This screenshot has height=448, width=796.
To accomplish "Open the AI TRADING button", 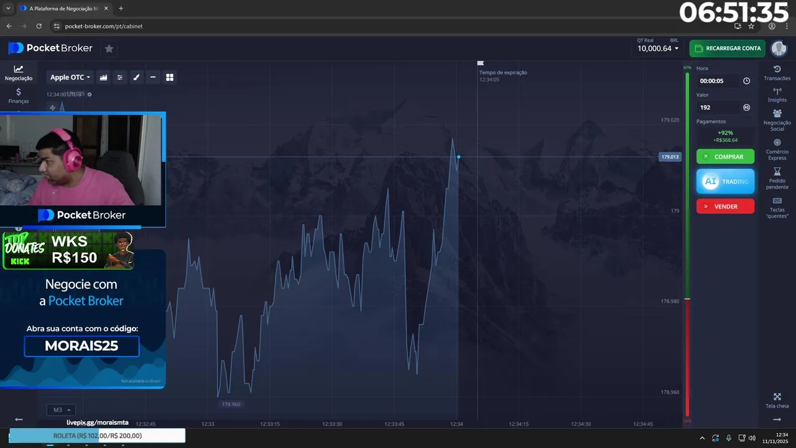I will click(725, 182).
